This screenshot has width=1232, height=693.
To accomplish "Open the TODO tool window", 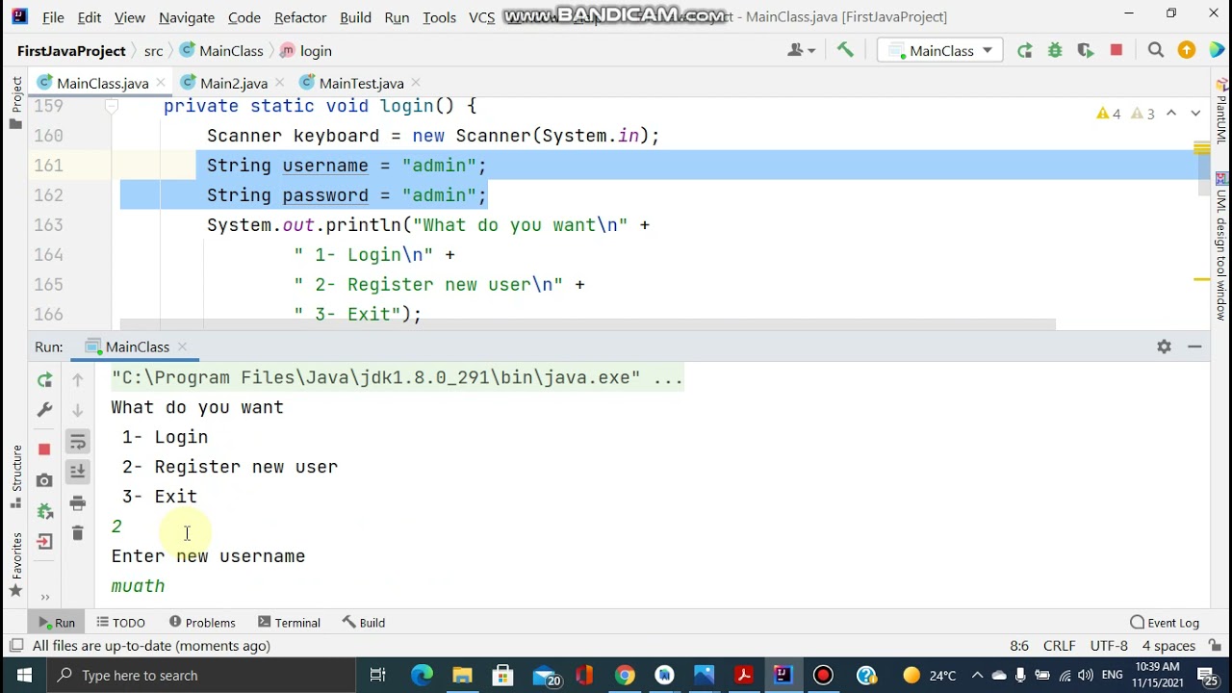I will (121, 623).
